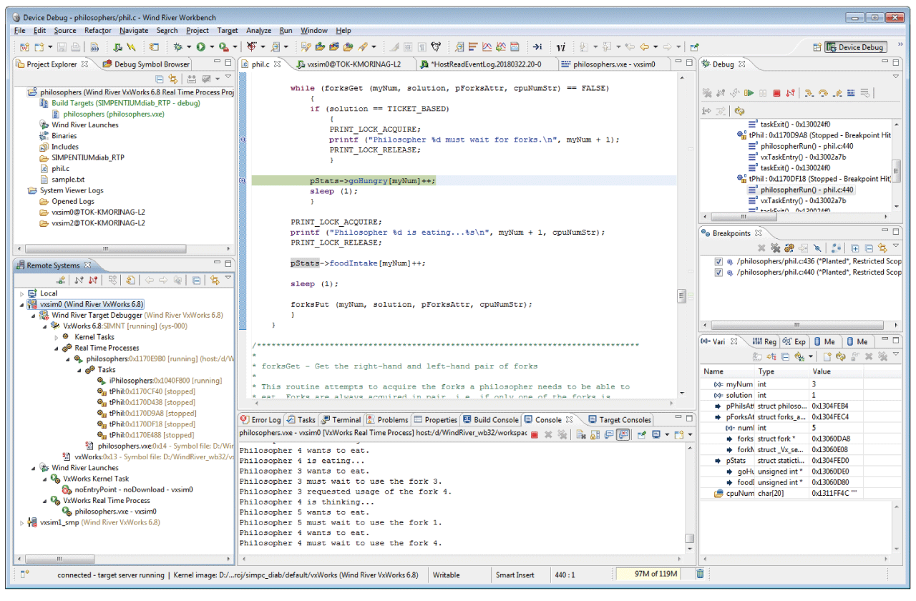Click Remove All Breakpoints in Breakpoints view

[776, 248]
